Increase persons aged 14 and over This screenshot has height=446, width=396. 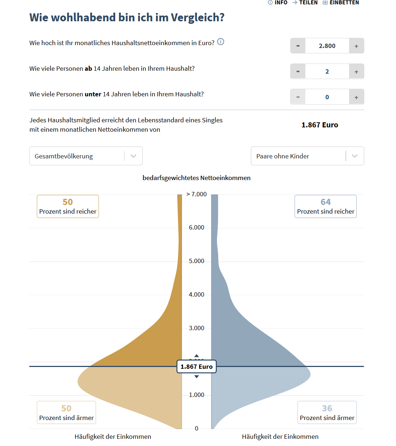356,71
